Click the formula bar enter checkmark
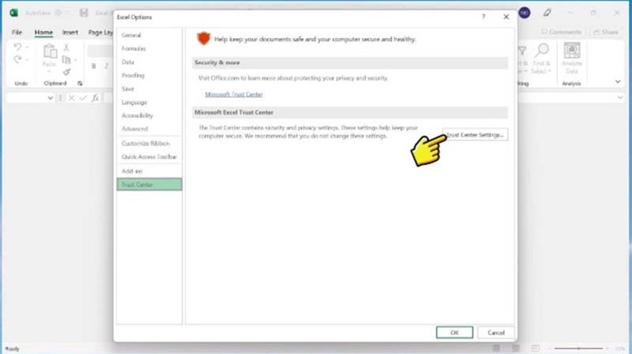The height and width of the screenshot is (354, 632). [x=83, y=98]
